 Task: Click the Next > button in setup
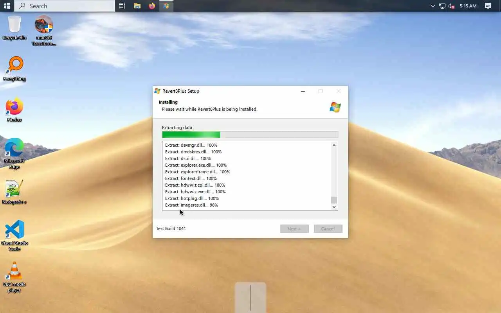pyautogui.click(x=294, y=228)
